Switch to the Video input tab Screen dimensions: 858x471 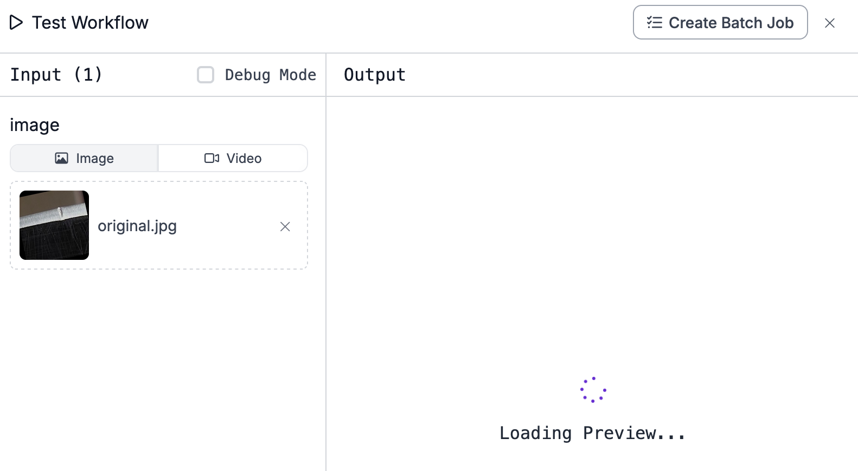[233, 158]
